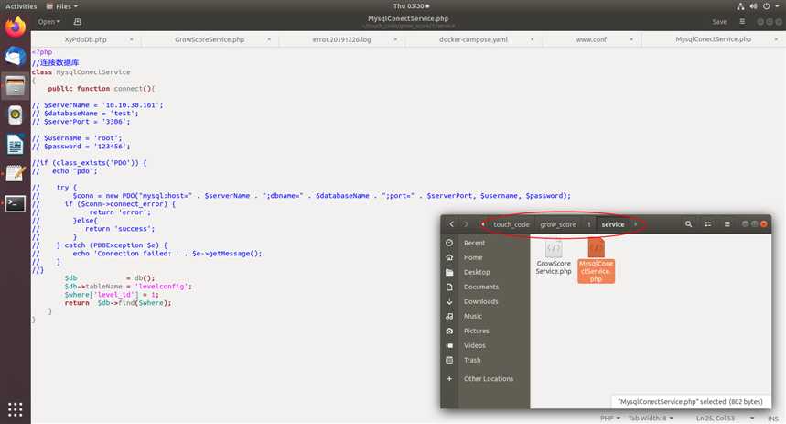Close the docker-compose.yaml tab
The width and height of the screenshot is (786, 424).
click(532, 39)
